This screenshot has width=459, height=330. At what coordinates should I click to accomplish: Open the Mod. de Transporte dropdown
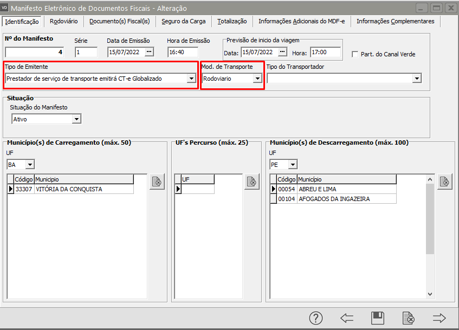pos(257,79)
